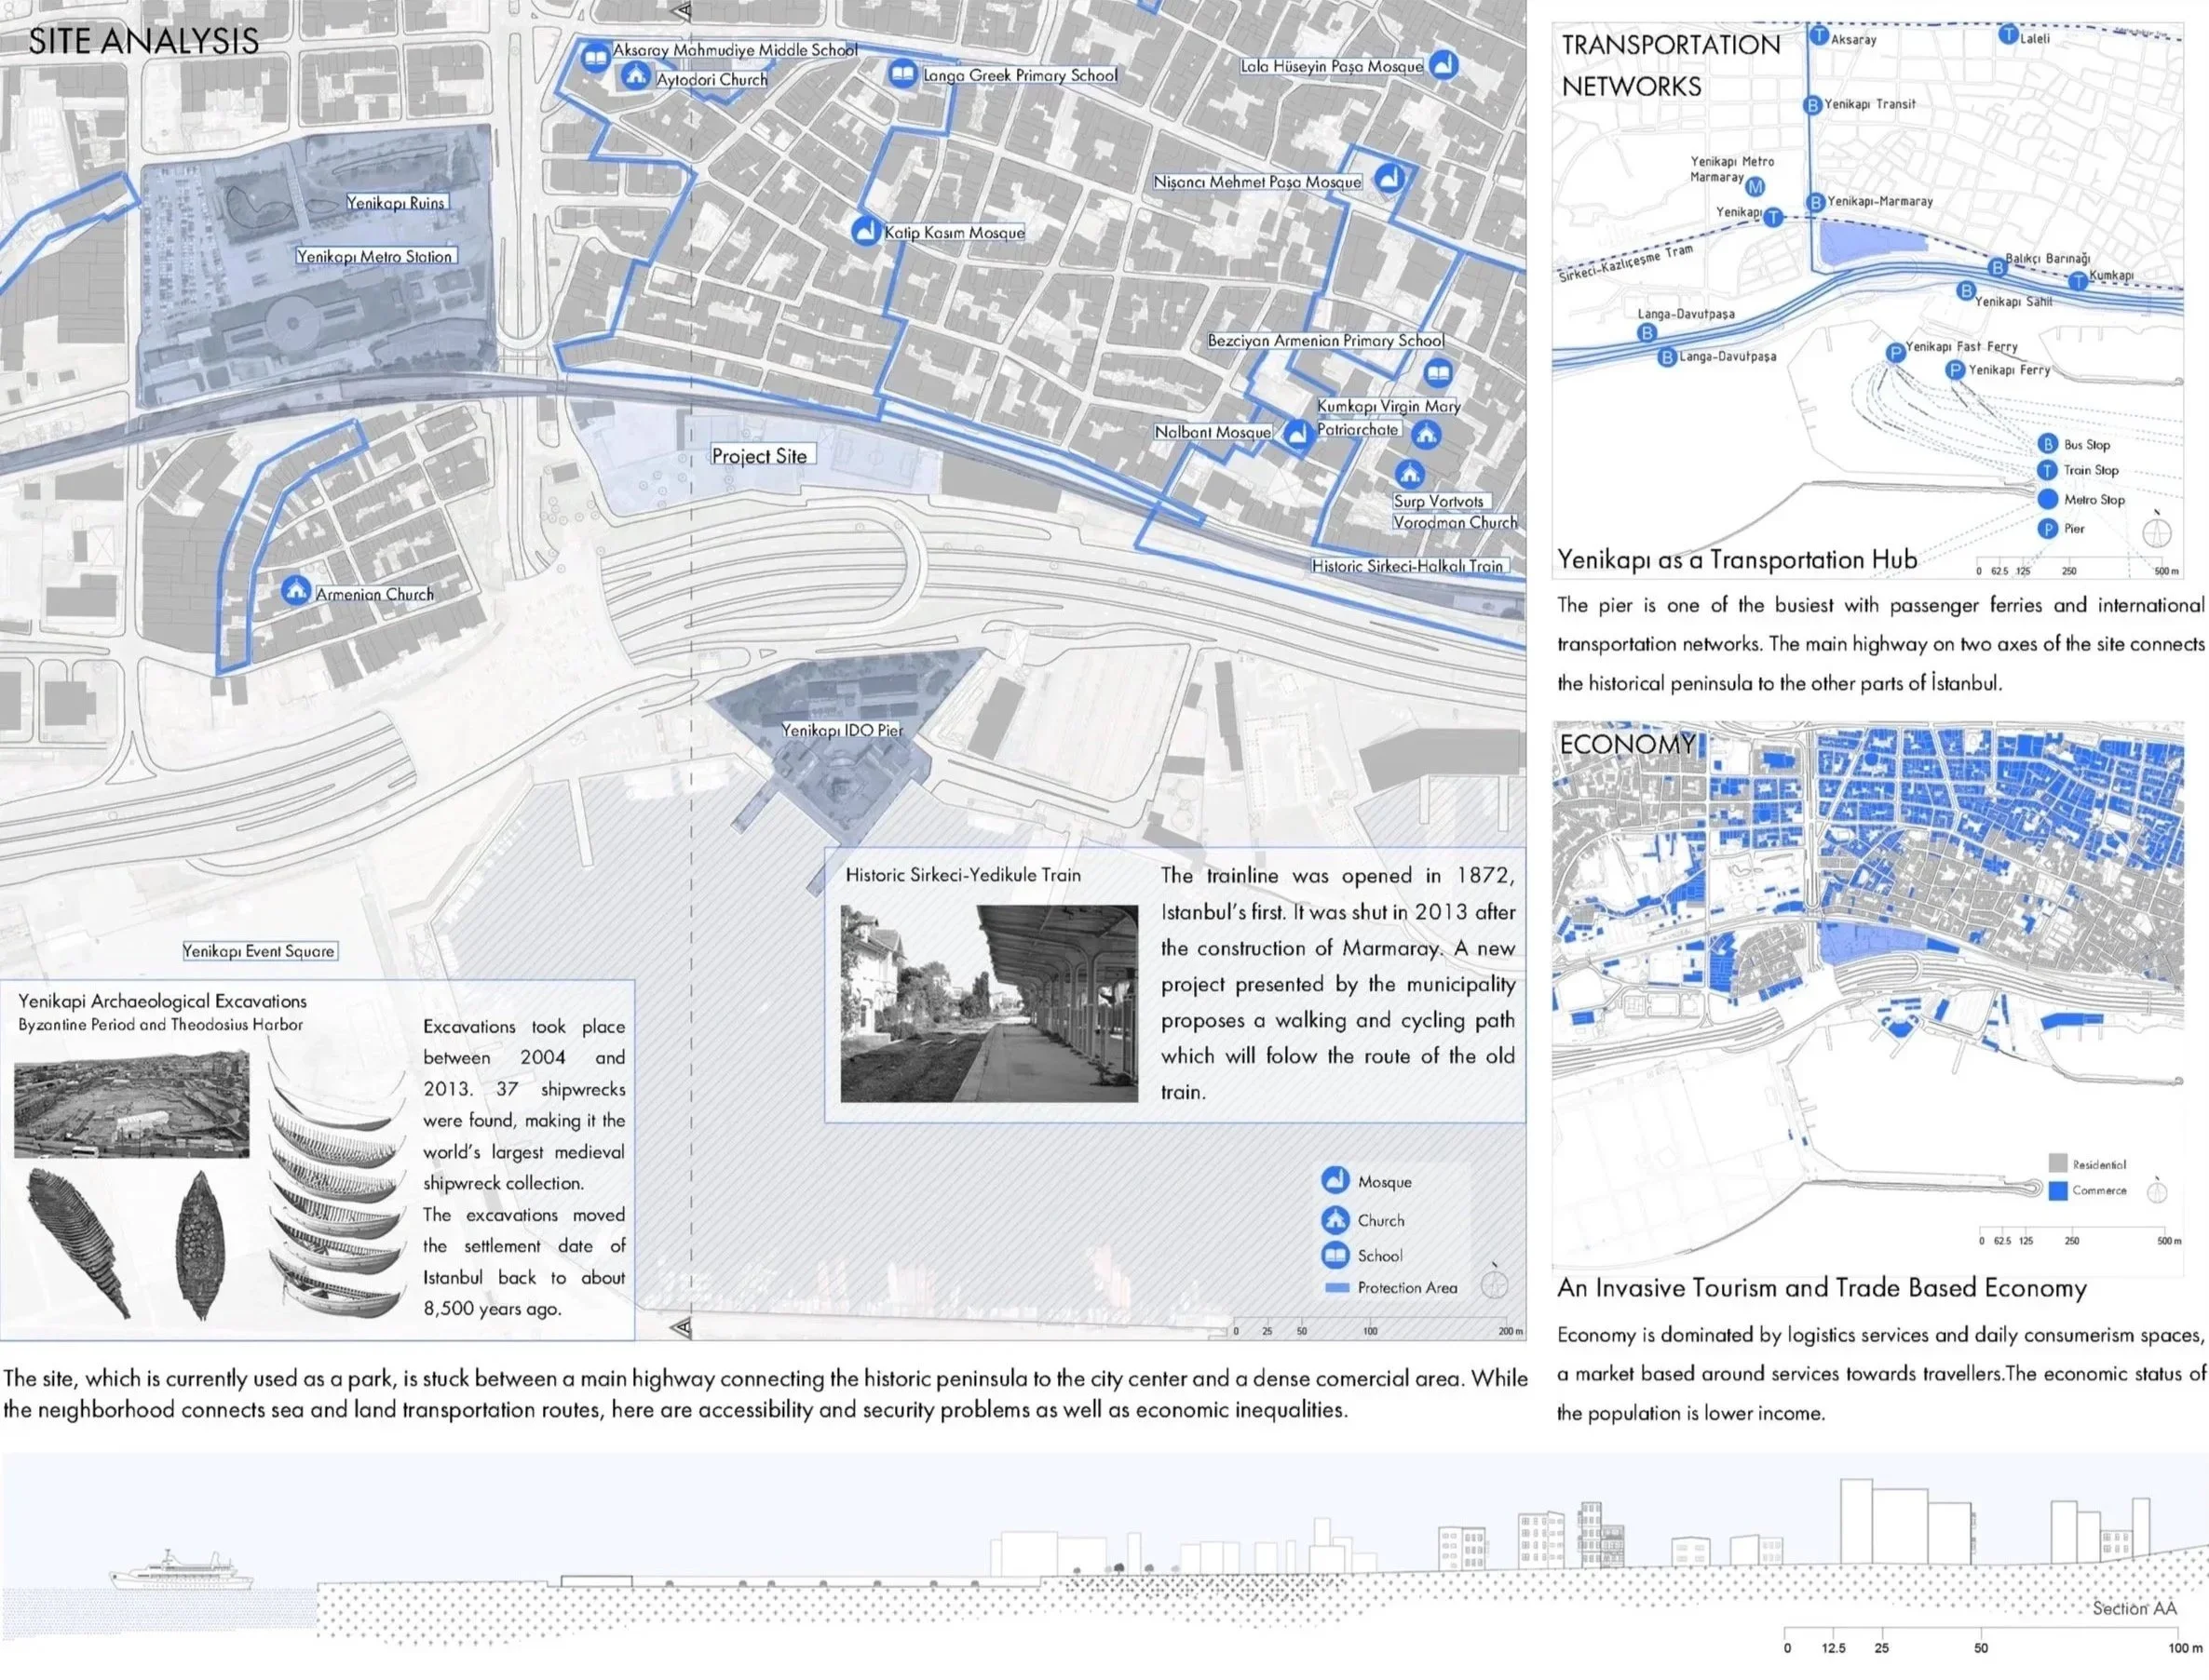This screenshot has height=1680, width=2209.
Task: Click the Project Site label
Action: 759,456
